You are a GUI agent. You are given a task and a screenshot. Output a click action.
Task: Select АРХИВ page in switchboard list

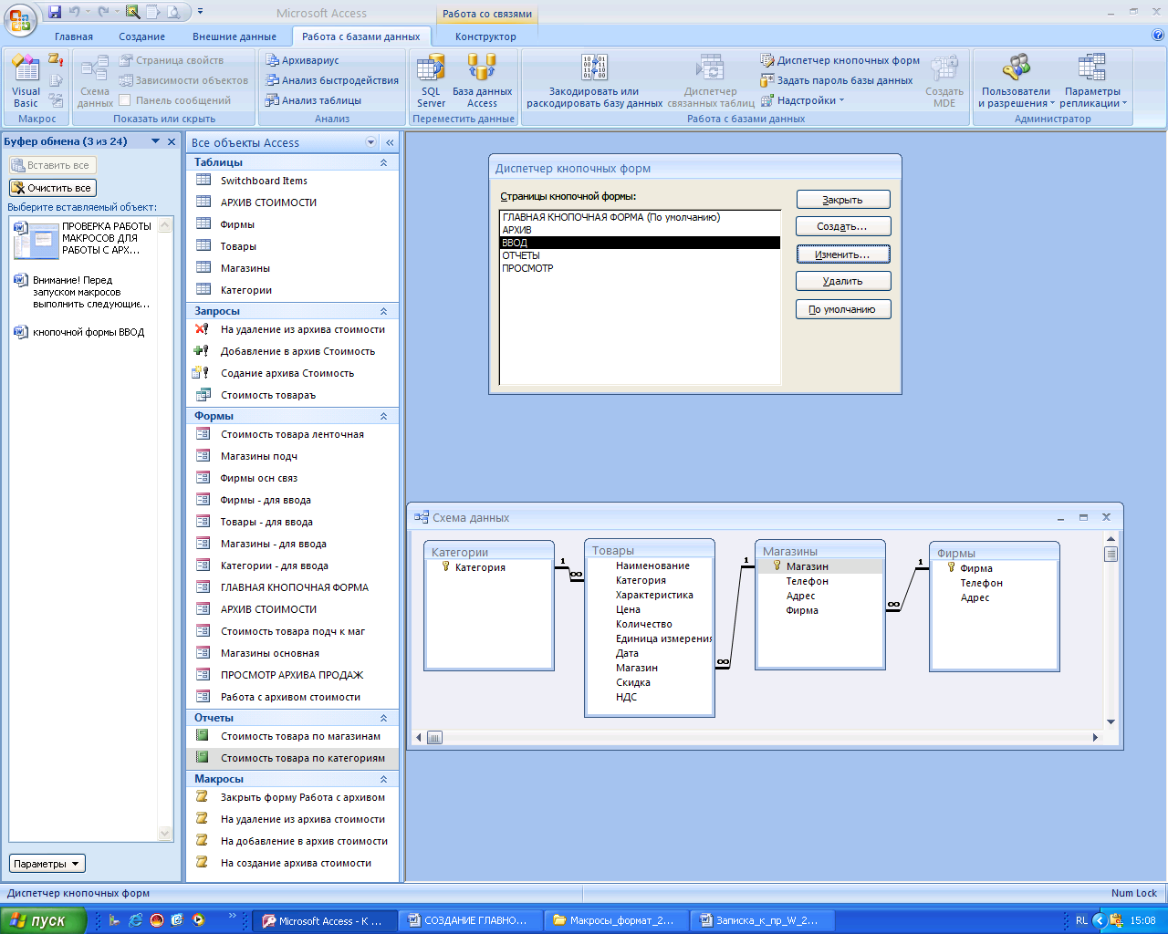pos(640,230)
